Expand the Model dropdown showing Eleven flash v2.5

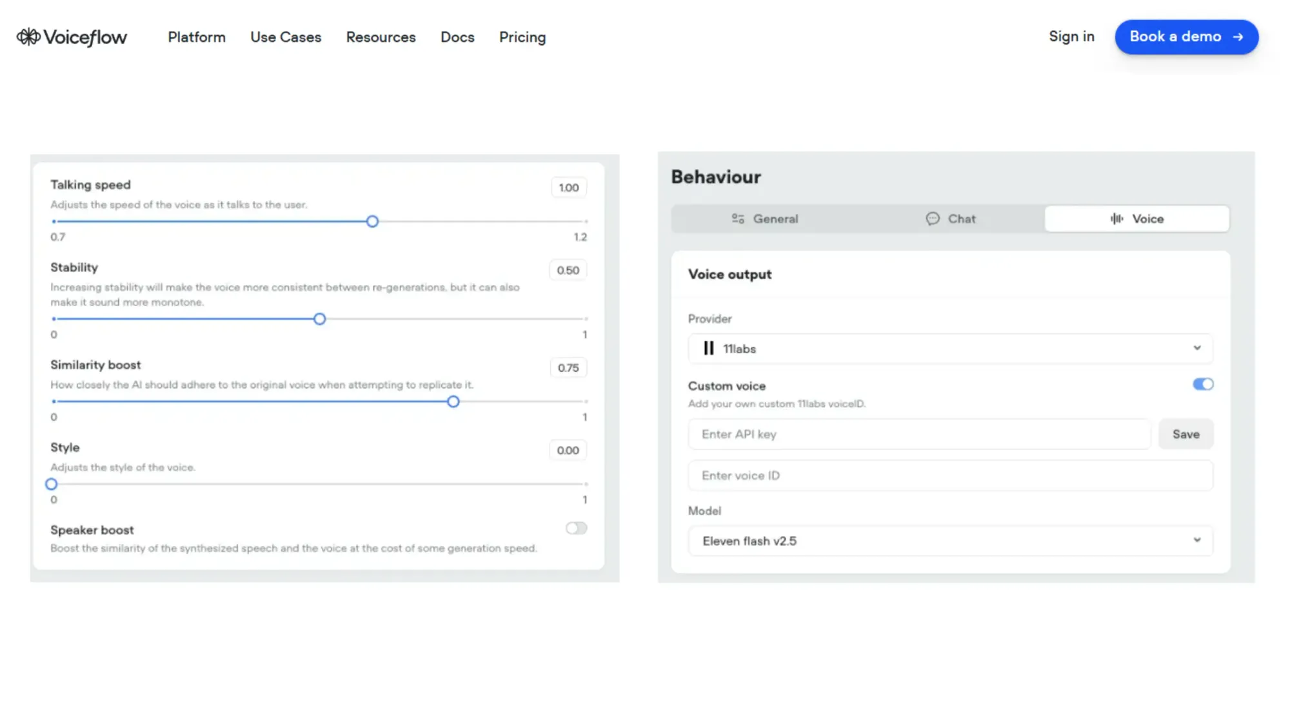click(951, 541)
